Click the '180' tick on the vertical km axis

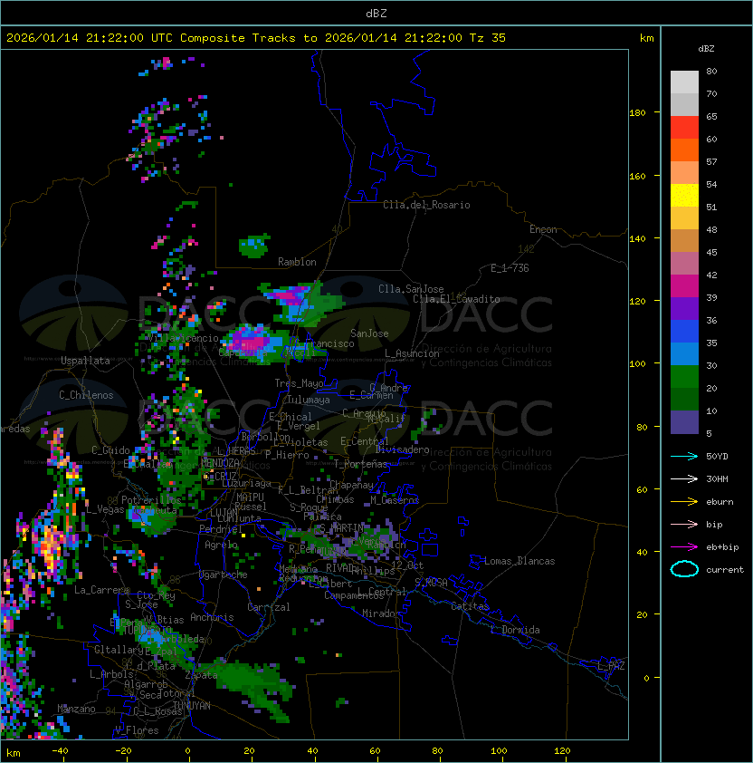[x=637, y=113]
